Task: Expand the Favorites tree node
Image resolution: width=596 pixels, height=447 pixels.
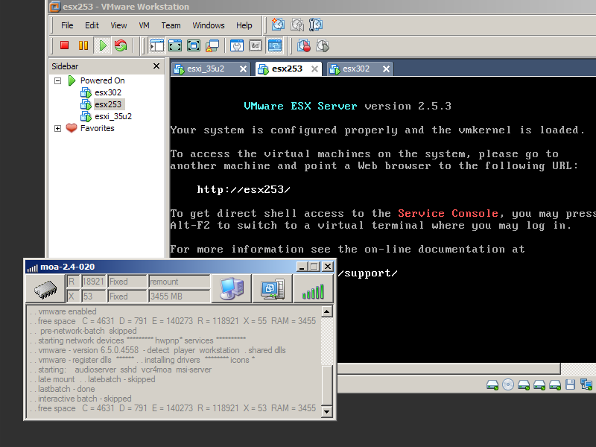Action: coord(58,128)
